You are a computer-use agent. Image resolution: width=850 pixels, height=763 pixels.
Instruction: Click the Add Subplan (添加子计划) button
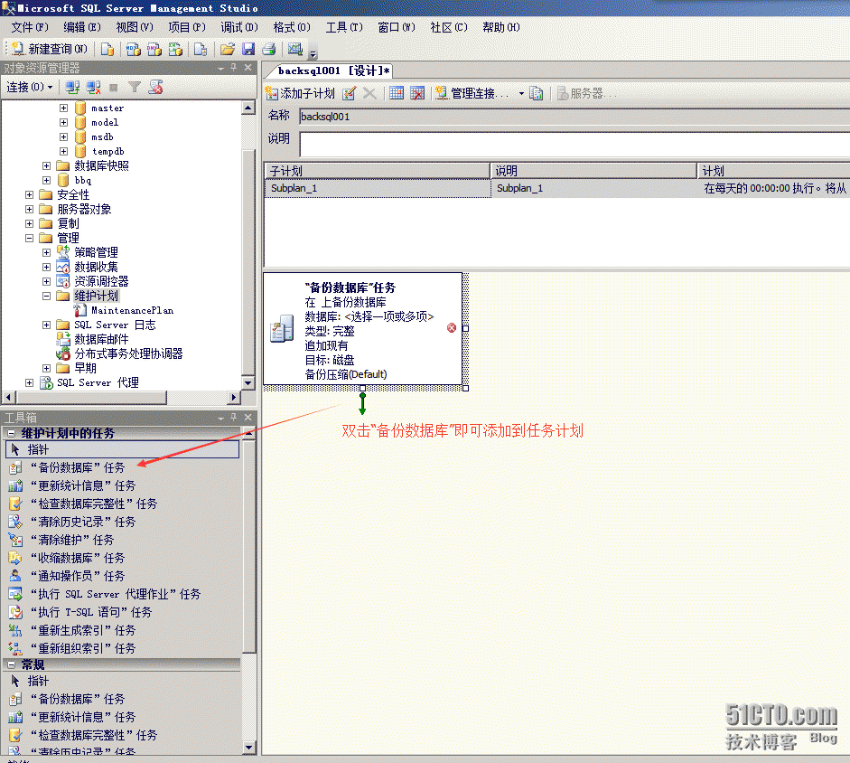pos(300,93)
